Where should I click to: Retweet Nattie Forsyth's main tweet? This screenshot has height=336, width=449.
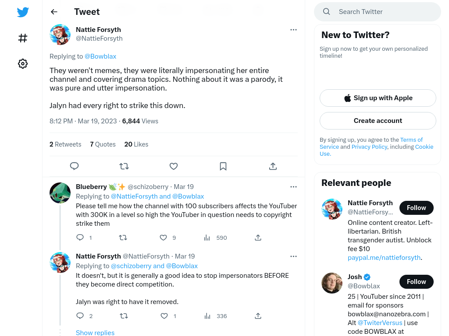click(124, 166)
